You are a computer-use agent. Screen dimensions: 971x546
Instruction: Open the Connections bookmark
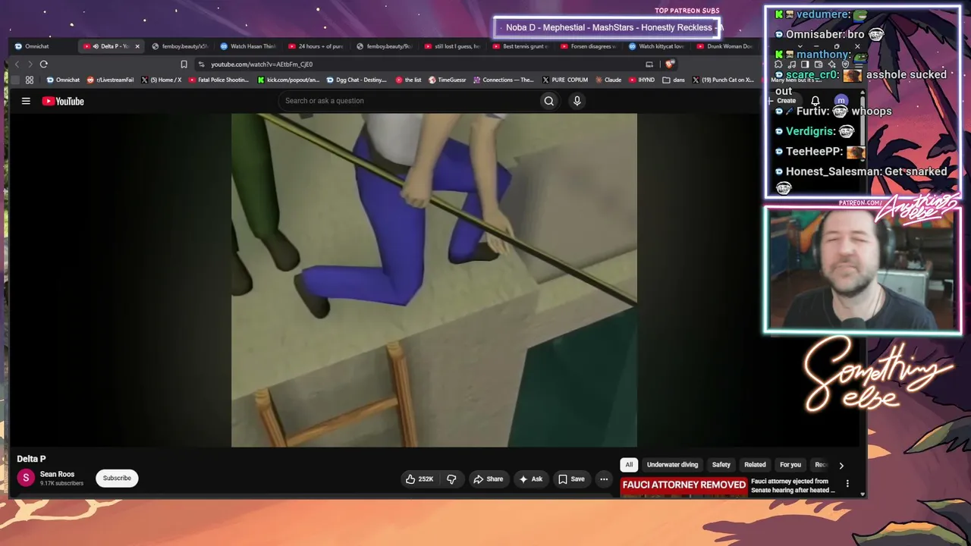[x=504, y=80]
